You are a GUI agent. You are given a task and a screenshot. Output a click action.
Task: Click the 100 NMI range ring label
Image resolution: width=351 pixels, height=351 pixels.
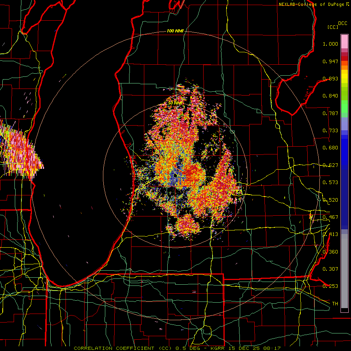pyautogui.click(x=175, y=31)
